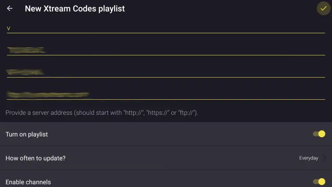
Task: Confirm playlist with the checkmark icon
Action: 324,8
